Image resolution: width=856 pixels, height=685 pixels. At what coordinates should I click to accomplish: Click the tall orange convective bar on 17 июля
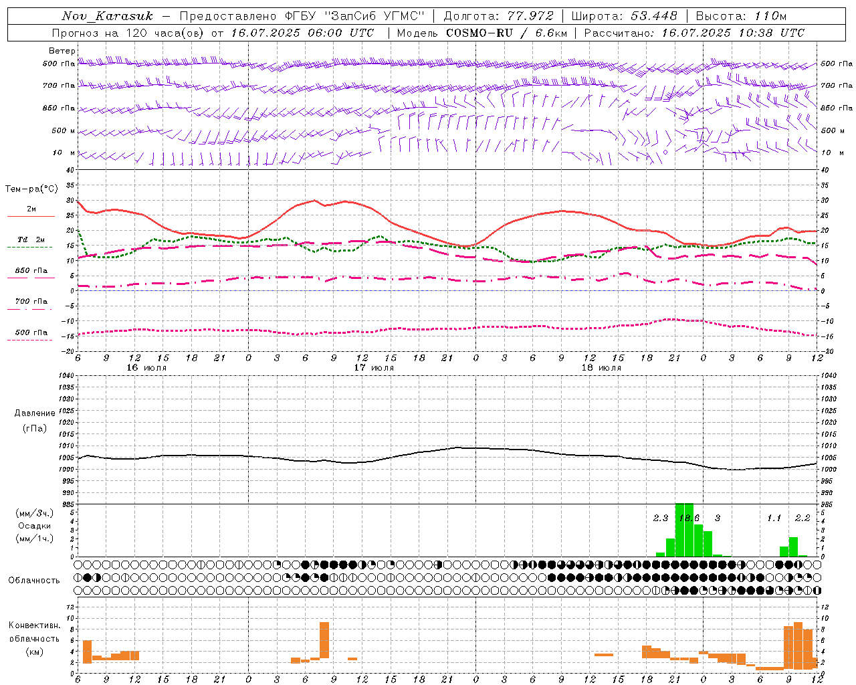tap(324, 641)
